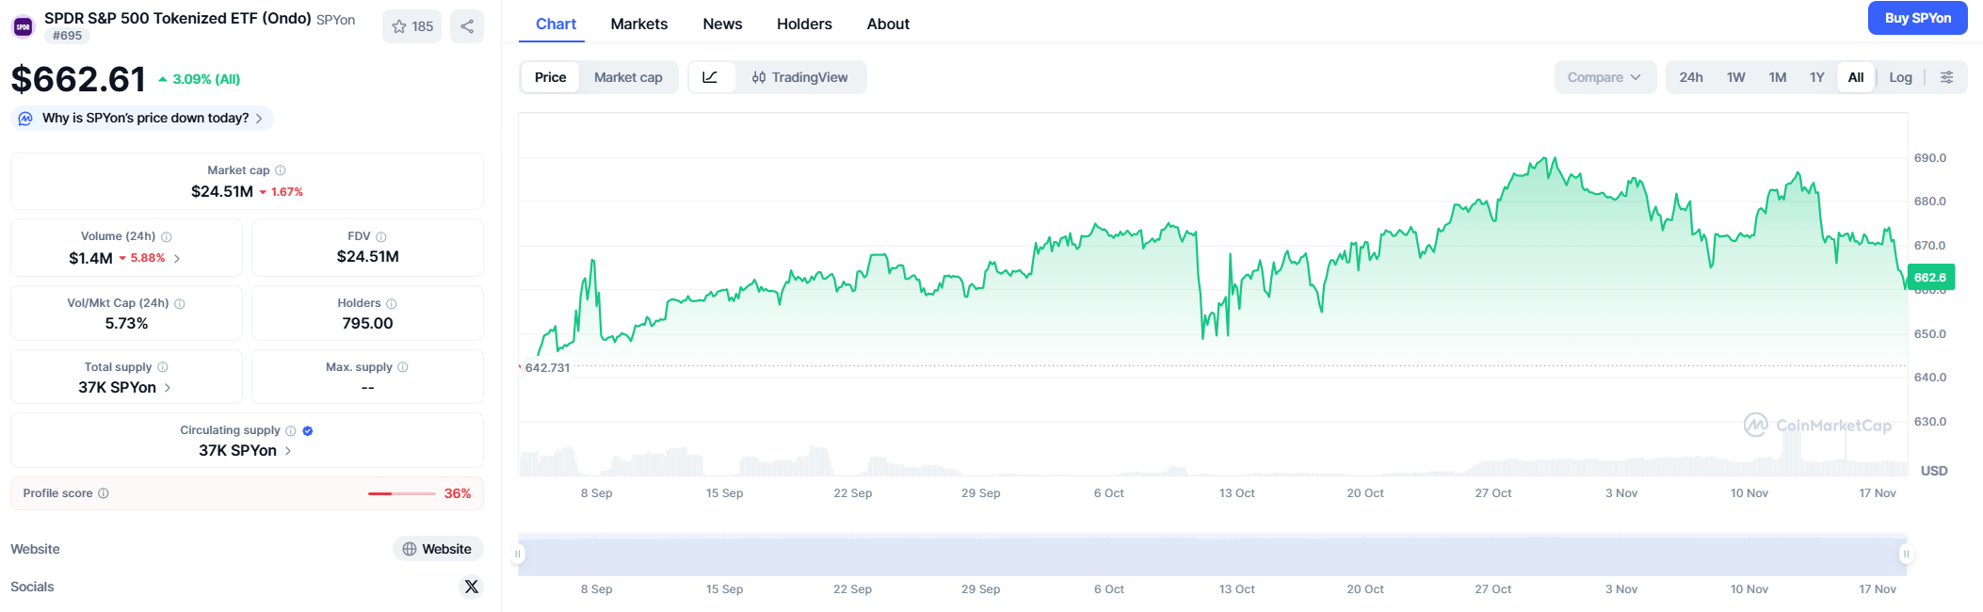Show Circulating supply info icon
Screen dimensions: 1983x612
[x=291, y=431]
